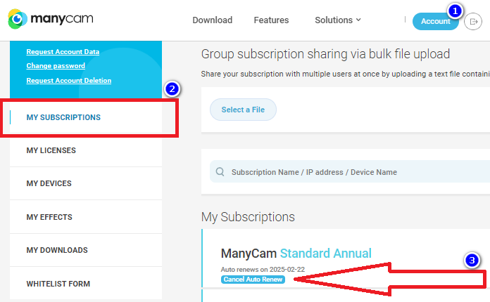Screen dimensions: 490x302
Task: Open the Whitelist Form section
Action: point(58,284)
